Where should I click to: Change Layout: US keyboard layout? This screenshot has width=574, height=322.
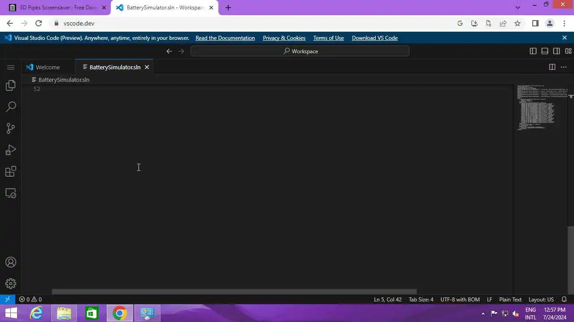point(541,299)
